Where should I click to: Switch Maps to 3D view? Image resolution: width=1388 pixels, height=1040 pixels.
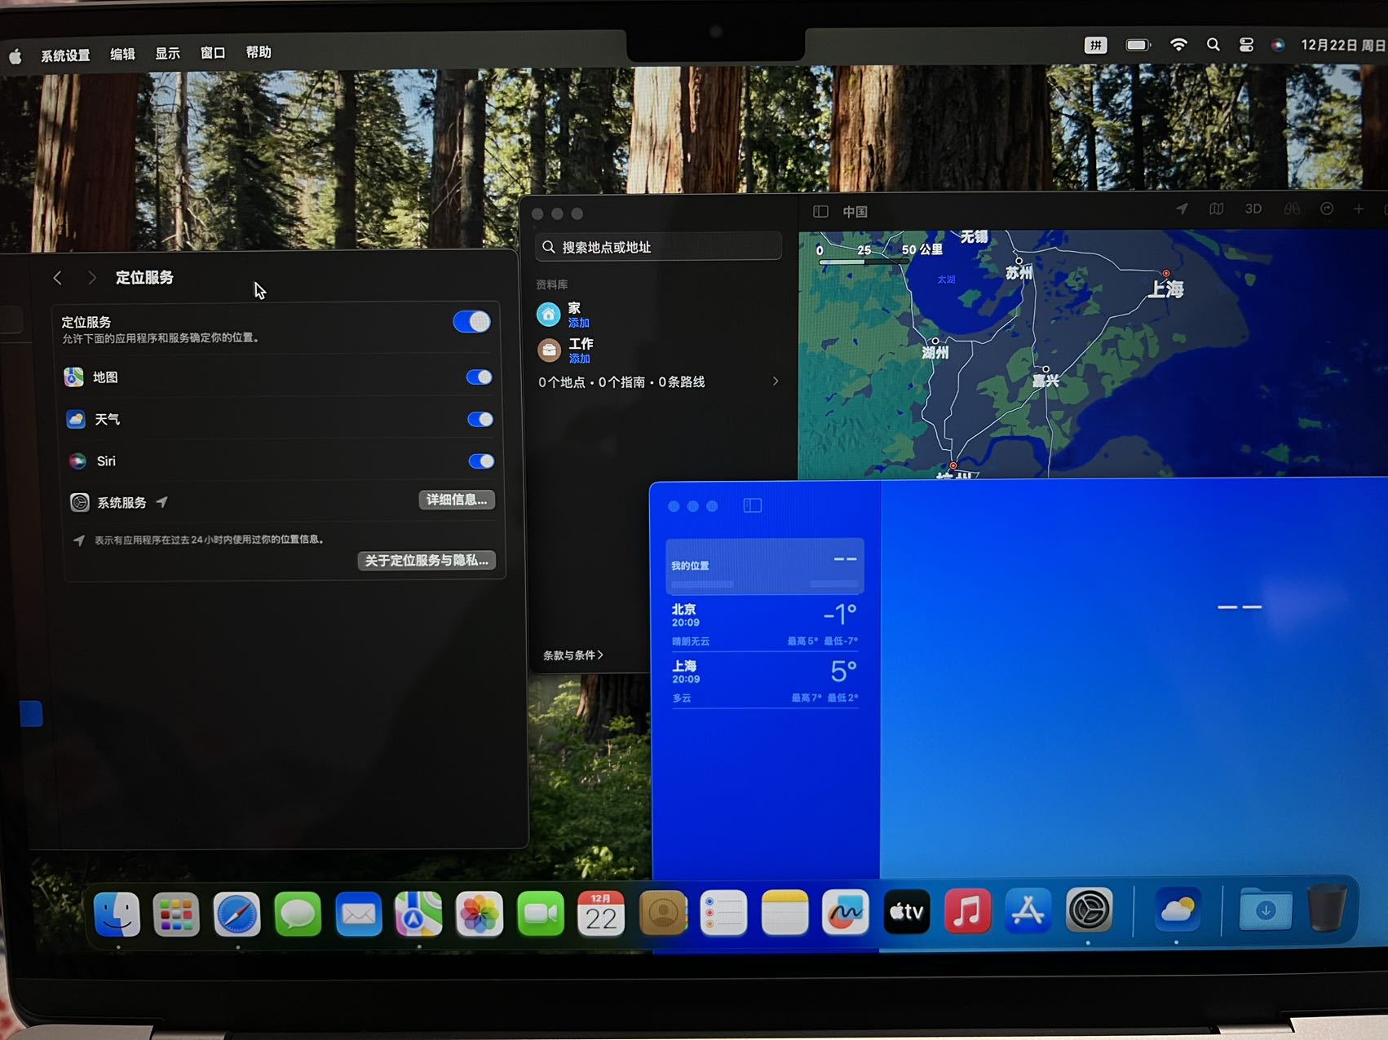(x=1253, y=209)
